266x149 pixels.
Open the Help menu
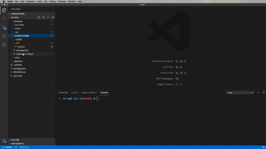coord(80,2)
